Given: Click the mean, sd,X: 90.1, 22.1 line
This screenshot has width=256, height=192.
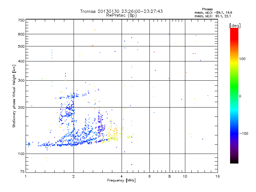Looking at the screenshot, I should [x=212, y=16].
